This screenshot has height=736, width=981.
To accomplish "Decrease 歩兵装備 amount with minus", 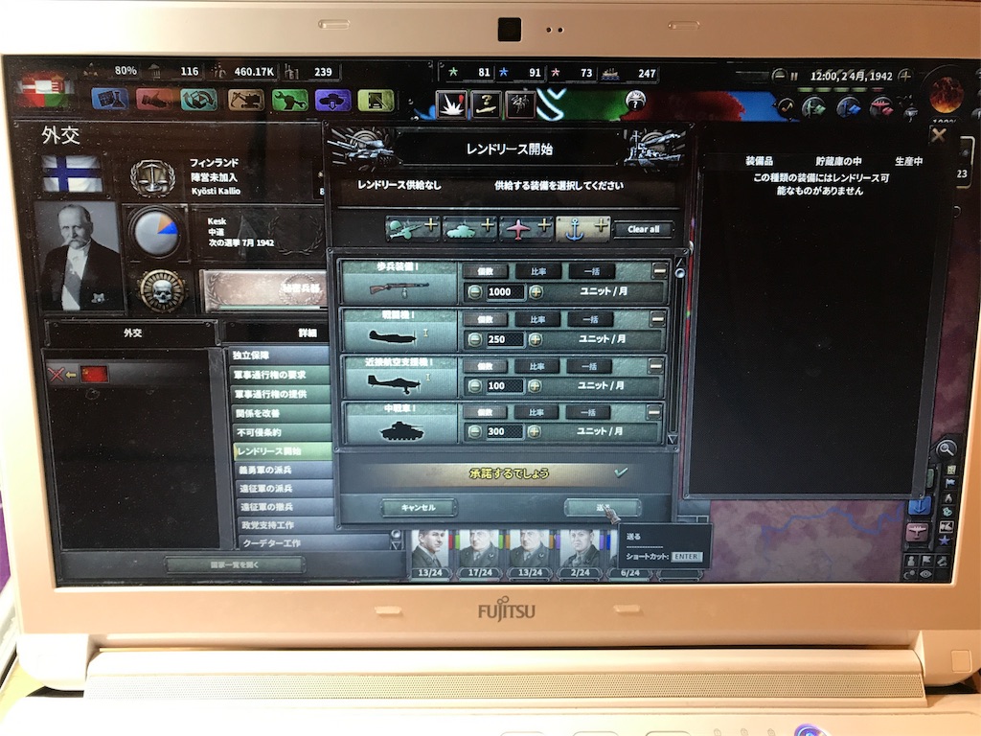I will 475,291.
